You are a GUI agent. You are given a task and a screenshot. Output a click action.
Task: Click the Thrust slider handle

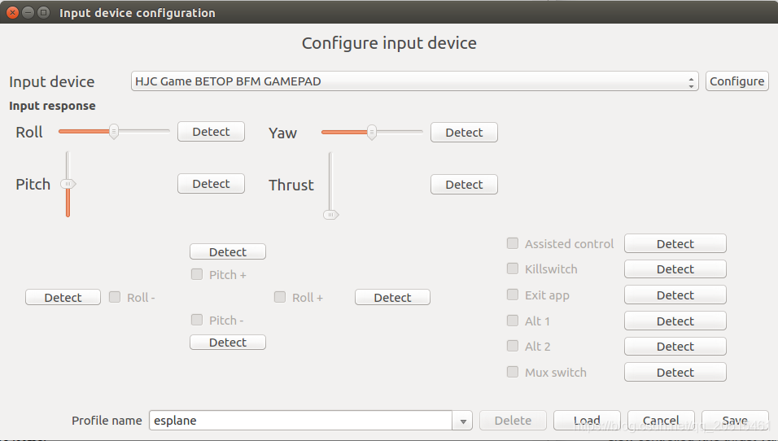[x=330, y=215]
